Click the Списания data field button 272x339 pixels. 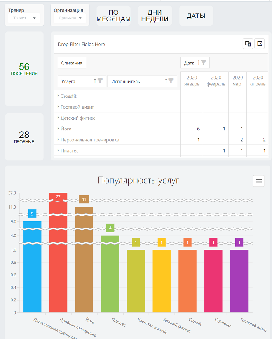pyautogui.click(x=72, y=63)
